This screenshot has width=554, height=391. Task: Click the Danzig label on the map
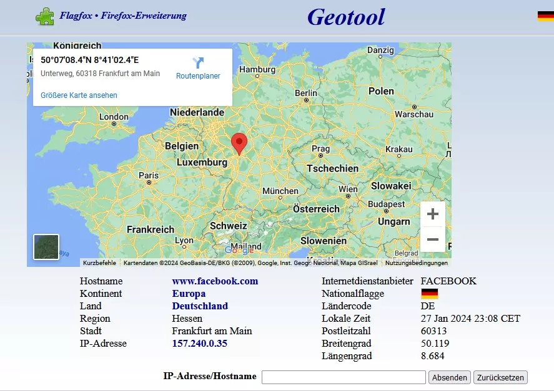click(380, 50)
